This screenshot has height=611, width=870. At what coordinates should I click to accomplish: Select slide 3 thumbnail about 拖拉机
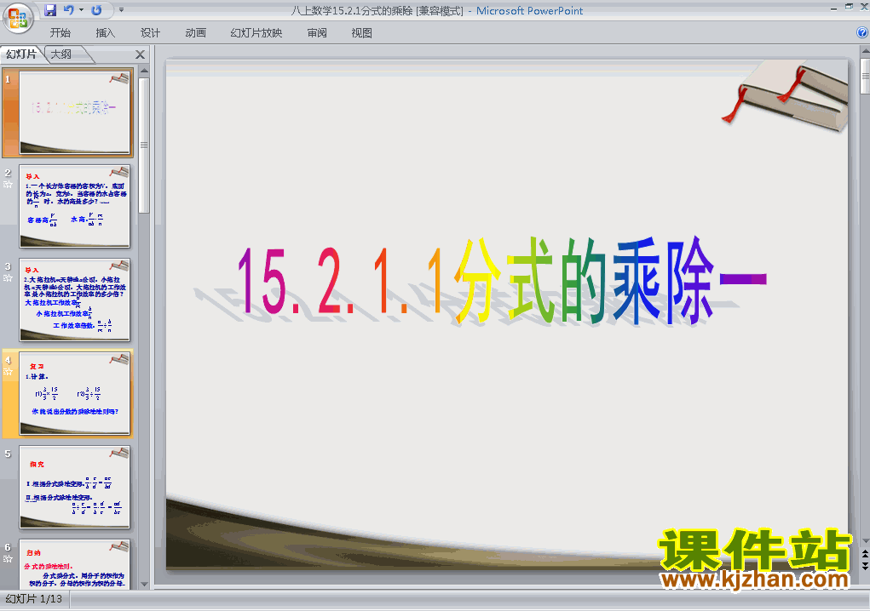75,300
